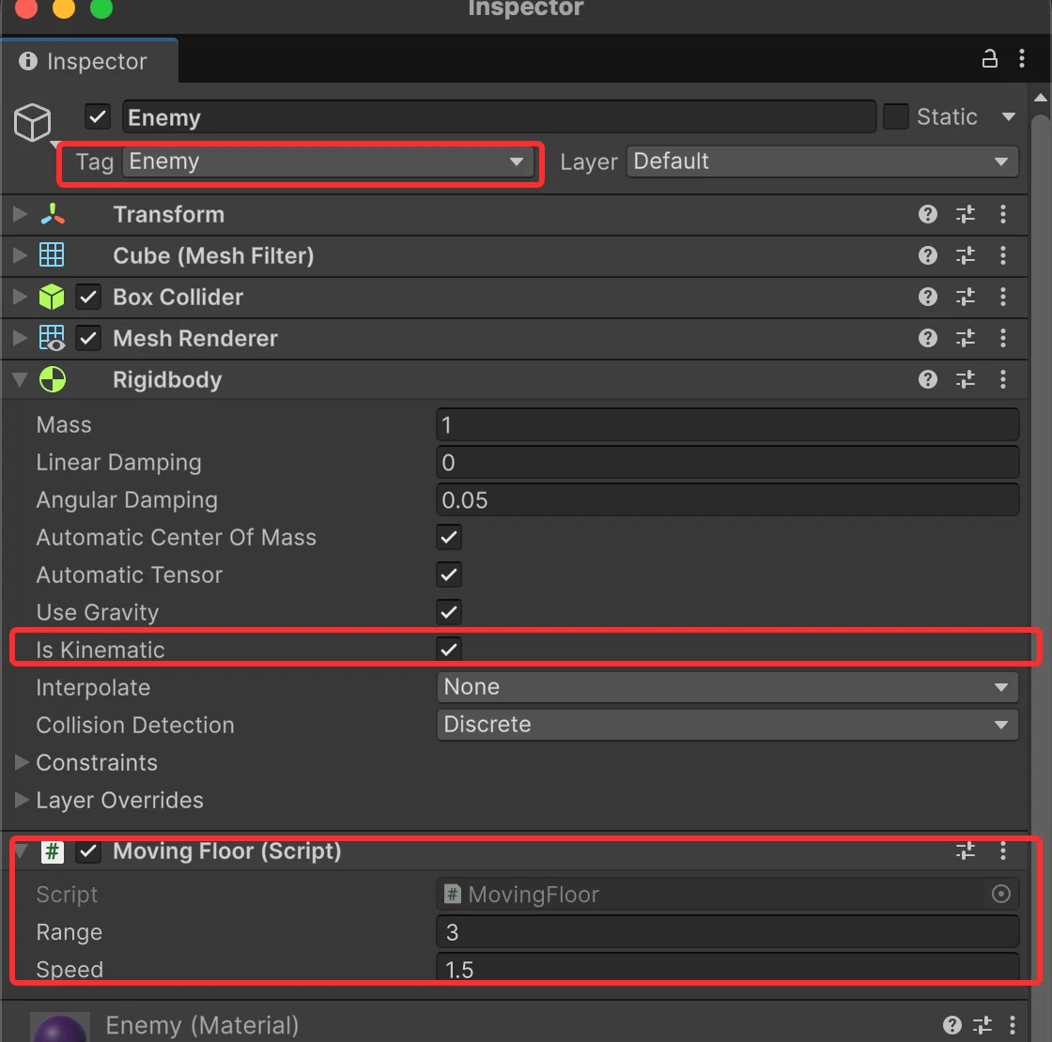Open Rigidbody more options menu
This screenshot has width=1052, height=1042.
tap(1002, 379)
